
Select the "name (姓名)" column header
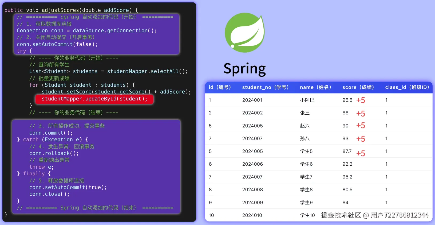(315, 87)
